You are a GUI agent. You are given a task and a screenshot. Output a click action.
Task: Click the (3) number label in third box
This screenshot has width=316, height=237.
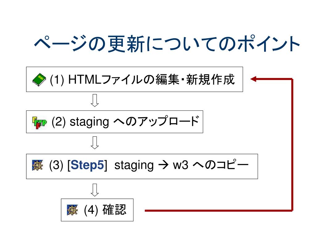coord(56,165)
